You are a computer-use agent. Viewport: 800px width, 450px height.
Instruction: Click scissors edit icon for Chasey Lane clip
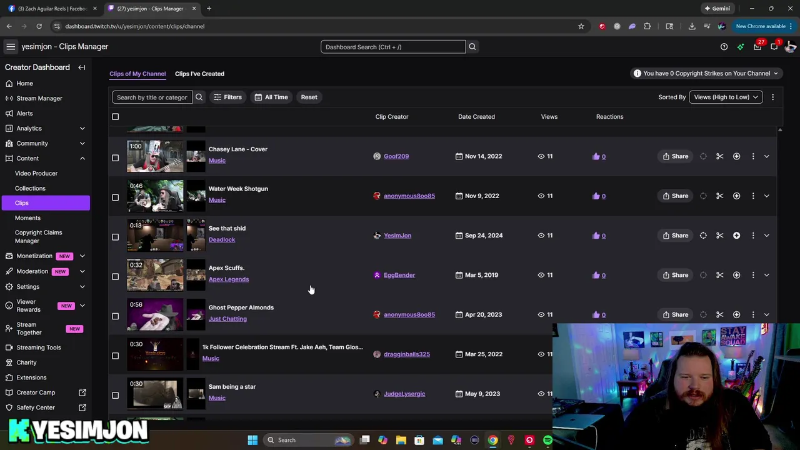point(720,156)
